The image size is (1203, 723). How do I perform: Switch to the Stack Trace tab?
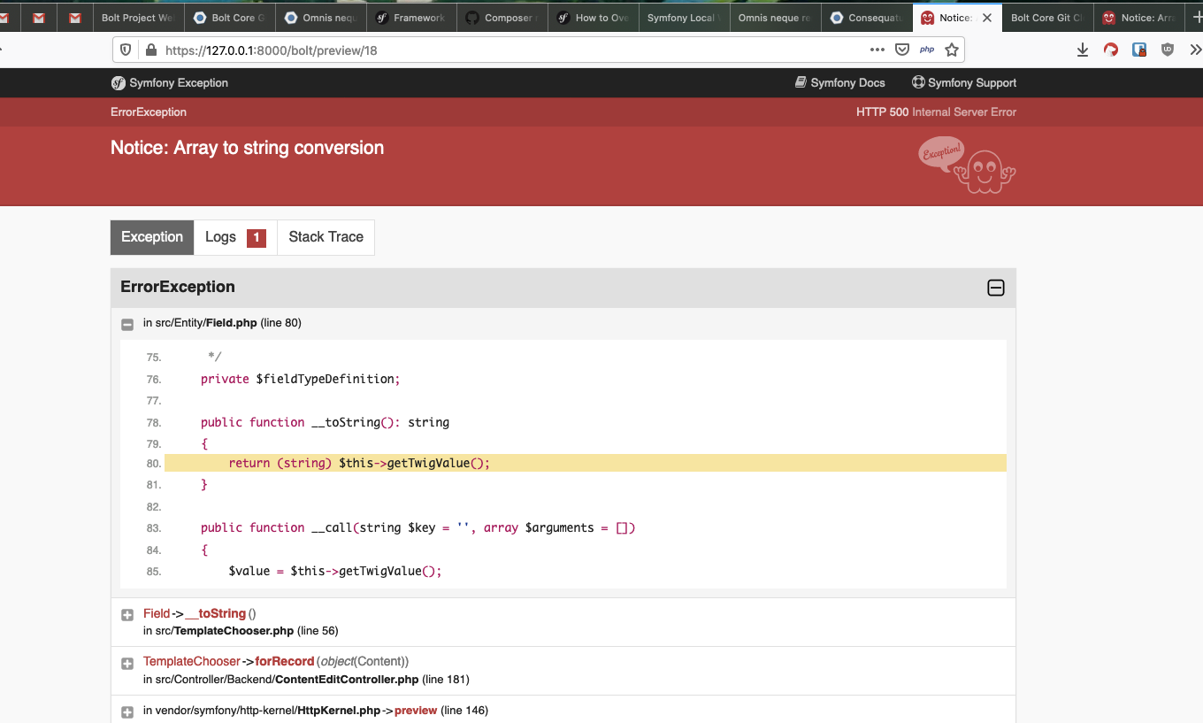click(325, 236)
